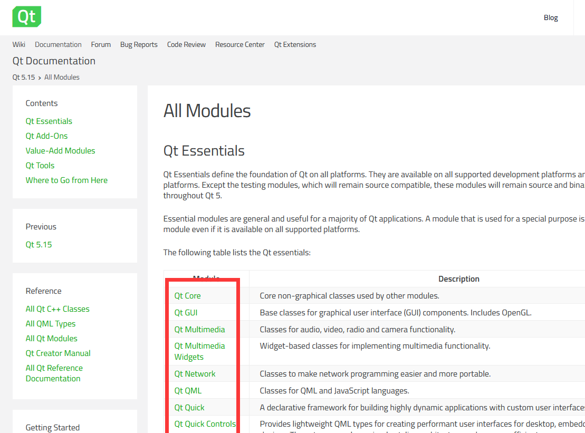Open the Qt Multimedia Widgets link
The image size is (585, 433).
pos(199,351)
